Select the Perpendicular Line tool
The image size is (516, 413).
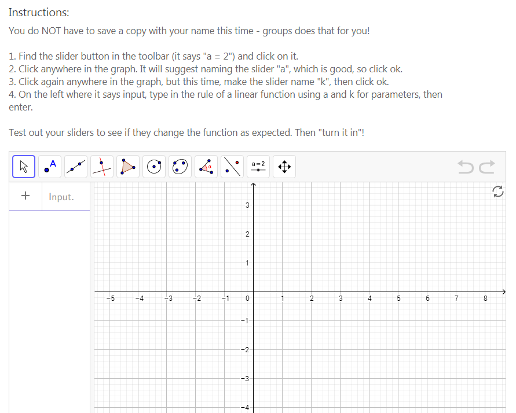[x=102, y=167]
